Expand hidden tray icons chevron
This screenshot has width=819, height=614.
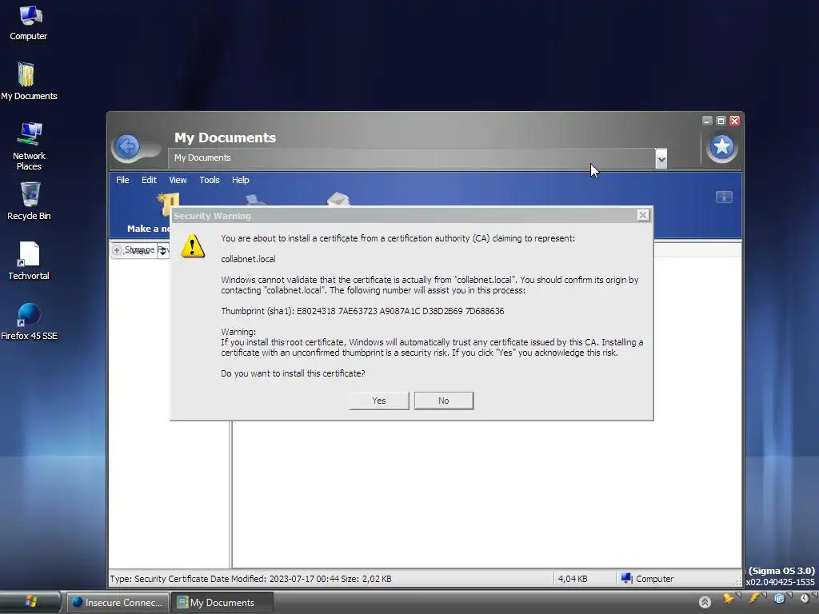(705, 602)
